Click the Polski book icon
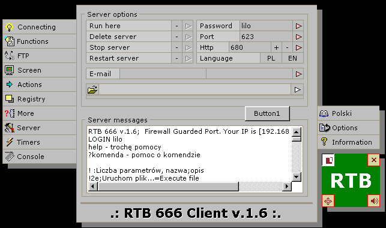386x228 pixels. click(x=324, y=113)
